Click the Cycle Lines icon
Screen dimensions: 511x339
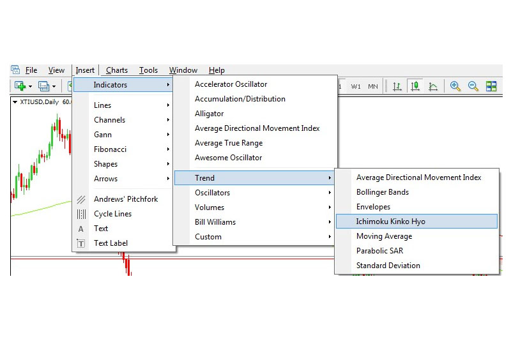(x=81, y=214)
